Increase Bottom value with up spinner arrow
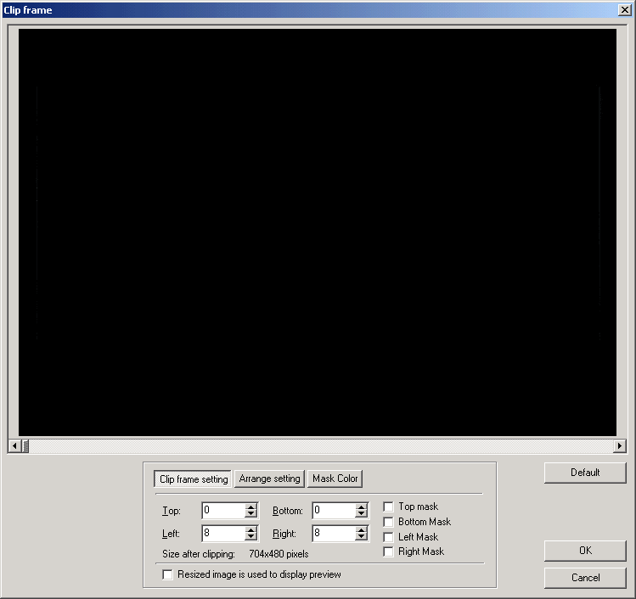Viewport: 636px width, 599px height. [361, 507]
